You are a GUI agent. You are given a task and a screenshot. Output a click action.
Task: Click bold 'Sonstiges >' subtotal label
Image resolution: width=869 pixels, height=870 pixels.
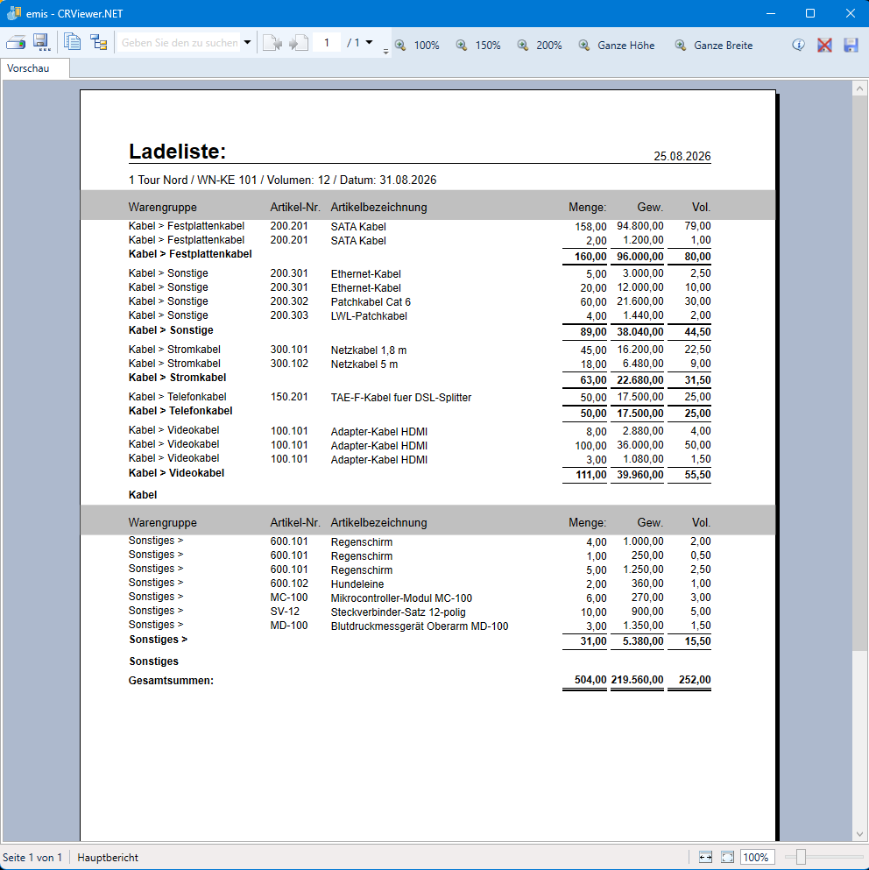159,640
